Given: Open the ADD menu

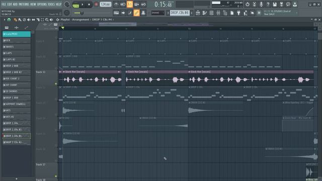Looking at the screenshot, I should click(x=16, y=4).
